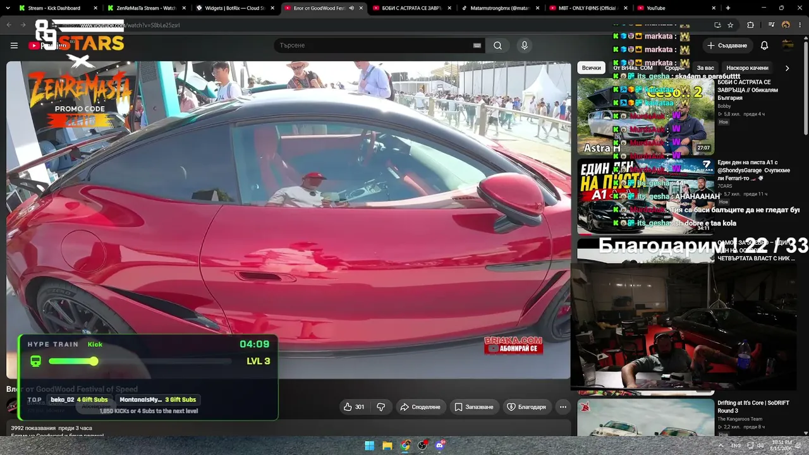Viewport: 809px width, 455px height.
Task: Open File Explorer from the taskbar
Action: [x=387, y=446]
